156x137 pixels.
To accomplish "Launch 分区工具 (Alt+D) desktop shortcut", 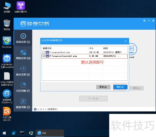I will tap(7, 114).
